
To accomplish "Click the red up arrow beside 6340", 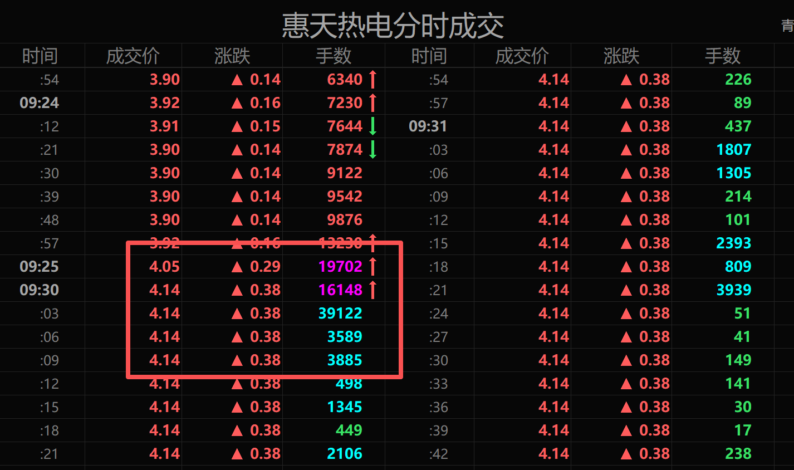I will pos(373,80).
